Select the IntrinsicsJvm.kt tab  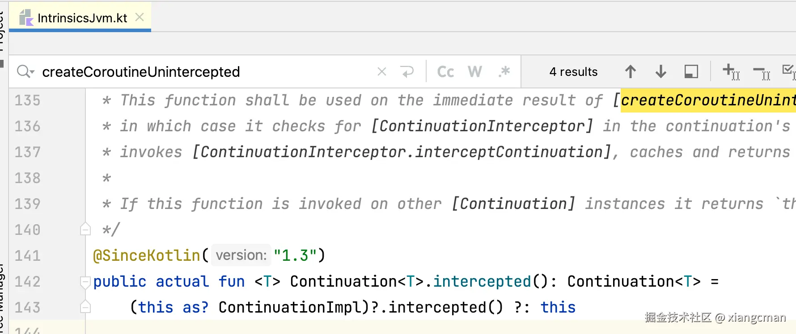(82, 18)
